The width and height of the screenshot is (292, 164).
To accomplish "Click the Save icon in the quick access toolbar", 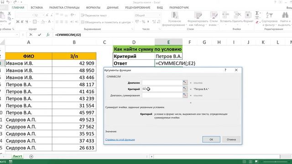I will coord(2,2).
